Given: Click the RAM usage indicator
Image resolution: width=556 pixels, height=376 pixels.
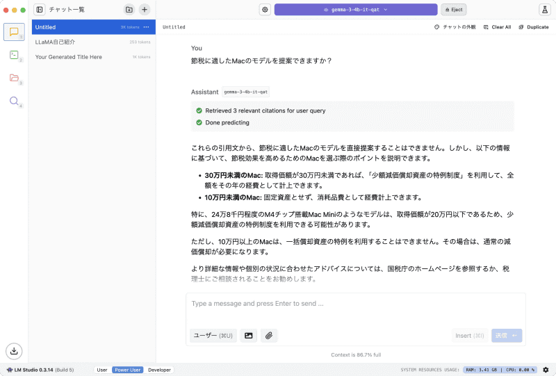Looking at the screenshot, I should 481,370.
